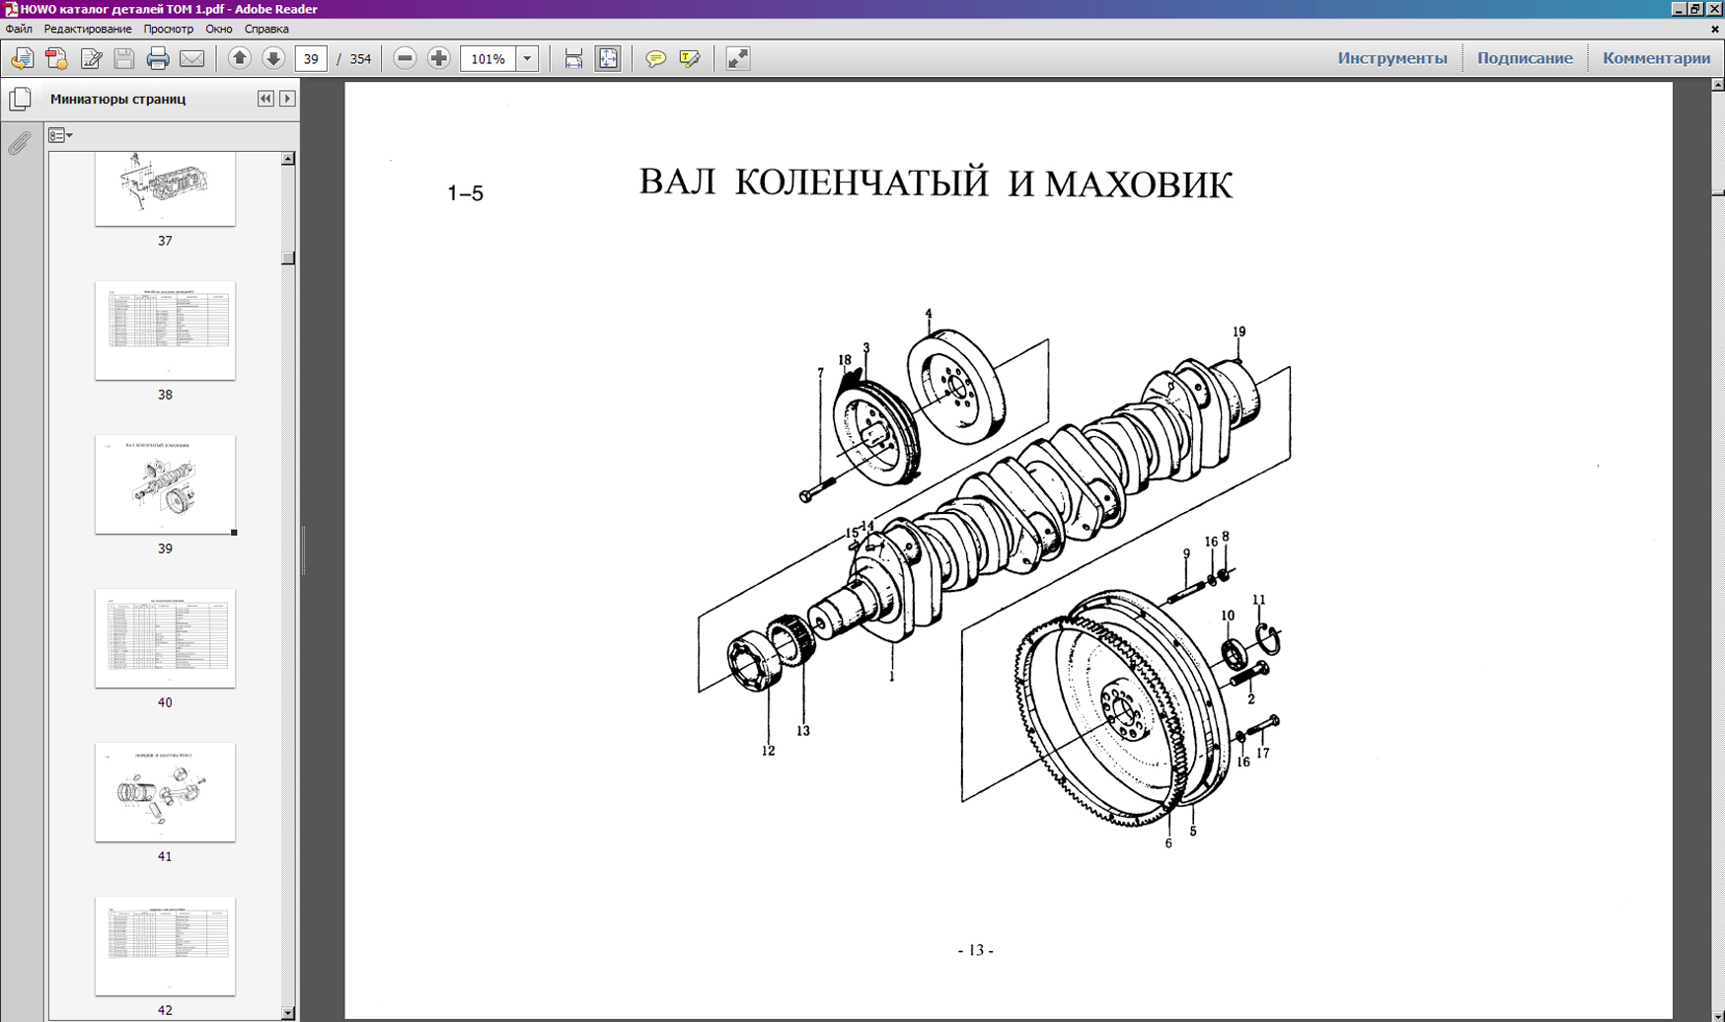Zoom in using the plus button
This screenshot has width=1725, height=1022.
(439, 59)
